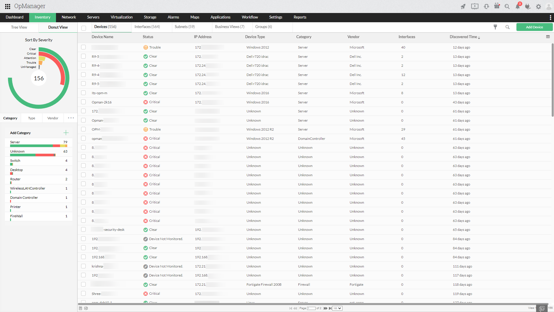Image resolution: width=554 pixels, height=312 pixels.
Task: Select the checkbox next to R9-5 device
Action: pyautogui.click(x=84, y=56)
